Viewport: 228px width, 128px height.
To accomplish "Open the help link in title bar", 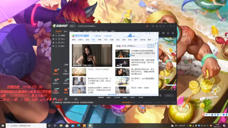I will pyautogui.click(x=87, y=26).
